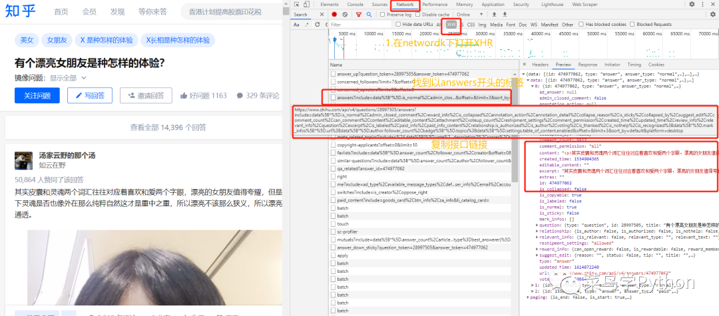Screen dimensions: 719x316
Task: Click the export HAR download arrow
Action: pyautogui.click(x=505, y=15)
